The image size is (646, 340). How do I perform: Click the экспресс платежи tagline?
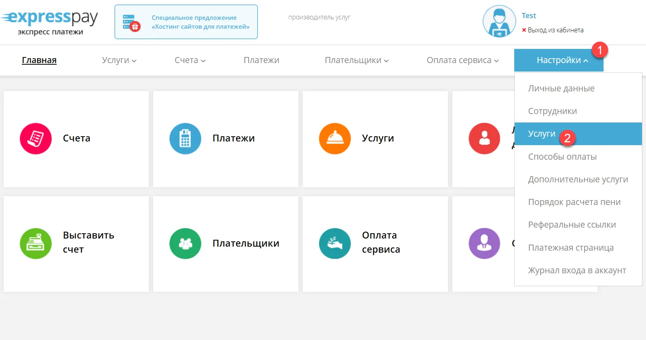[50, 32]
